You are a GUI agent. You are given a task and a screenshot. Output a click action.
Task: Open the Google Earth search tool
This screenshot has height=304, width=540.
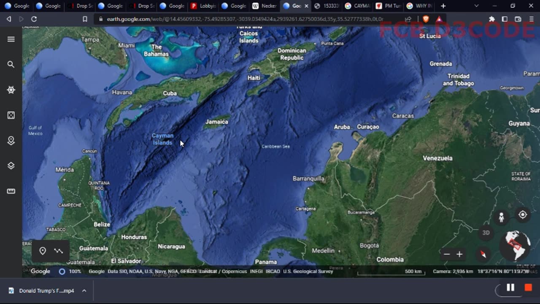(x=11, y=65)
